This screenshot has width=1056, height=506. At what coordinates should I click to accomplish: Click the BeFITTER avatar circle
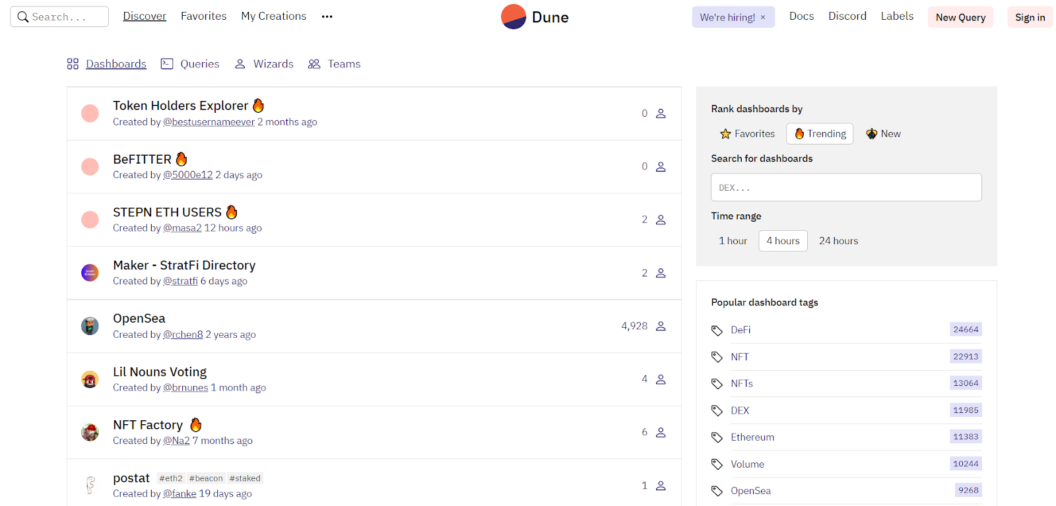coord(90,166)
